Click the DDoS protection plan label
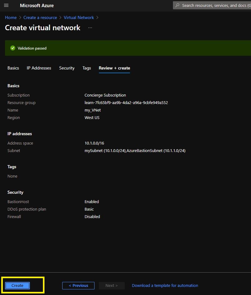Screen dimensions: 251x295 (27, 209)
